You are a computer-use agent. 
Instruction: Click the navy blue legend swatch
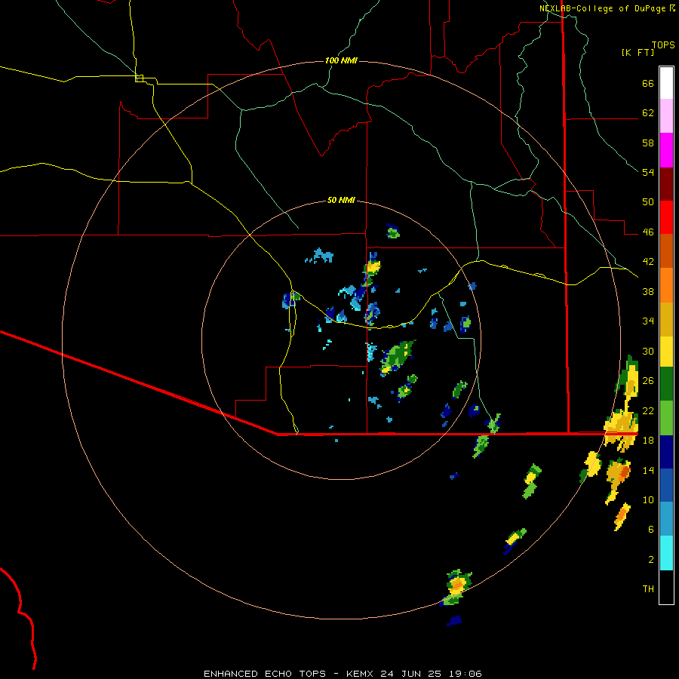[666, 452]
